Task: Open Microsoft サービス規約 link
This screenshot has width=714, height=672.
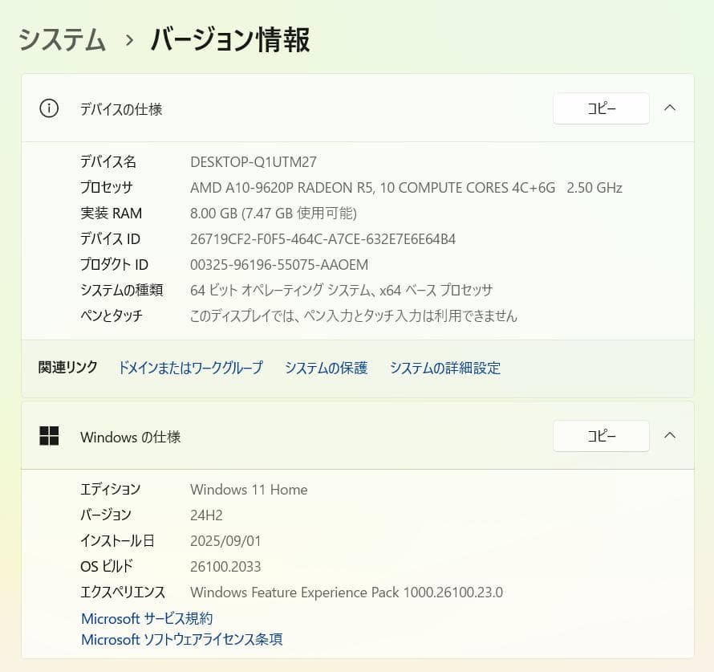Action: (x=145, y=618)
